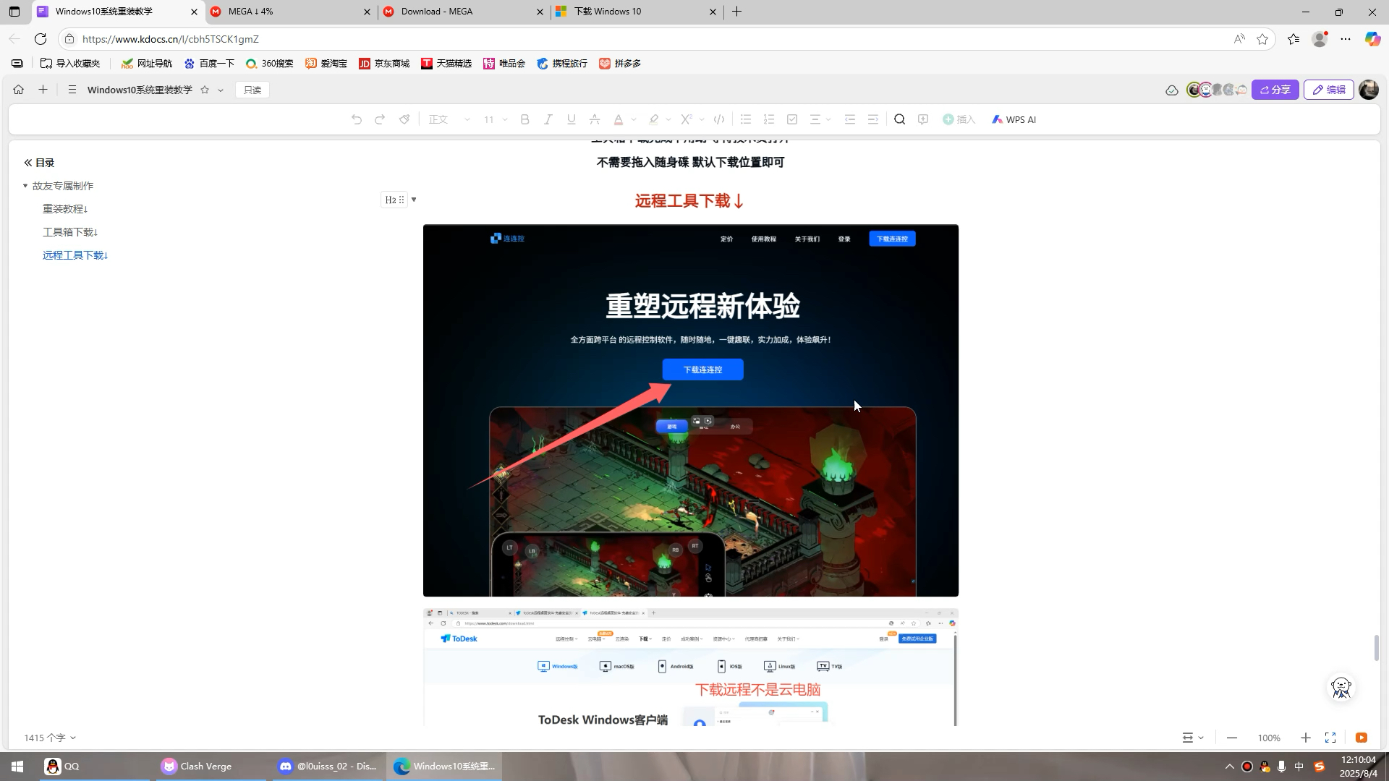Click the 分享 share button
The width and height of the screenshot is (1389, 781).
coord(1275,90)
